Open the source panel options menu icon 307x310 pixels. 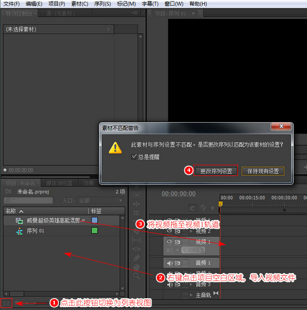tap(134, 13)
